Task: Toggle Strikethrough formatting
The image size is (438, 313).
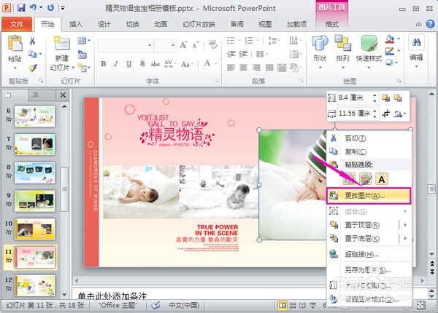Action: tap(155, 64)
